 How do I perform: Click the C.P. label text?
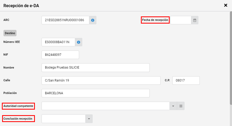tap(167, 80)
